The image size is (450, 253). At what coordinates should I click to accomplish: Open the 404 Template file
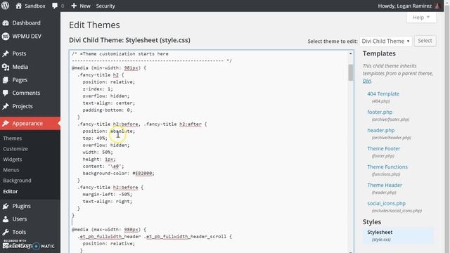[x=383, y=93]
